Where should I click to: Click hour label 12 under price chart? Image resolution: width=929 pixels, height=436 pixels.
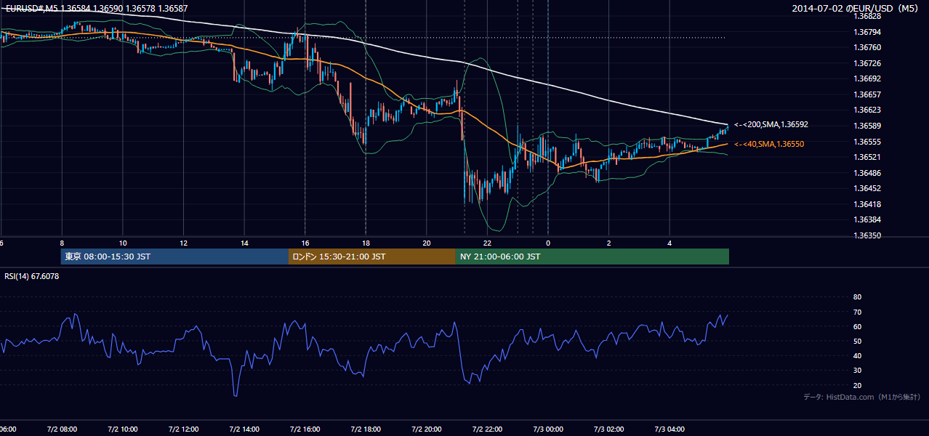point(183,243)
